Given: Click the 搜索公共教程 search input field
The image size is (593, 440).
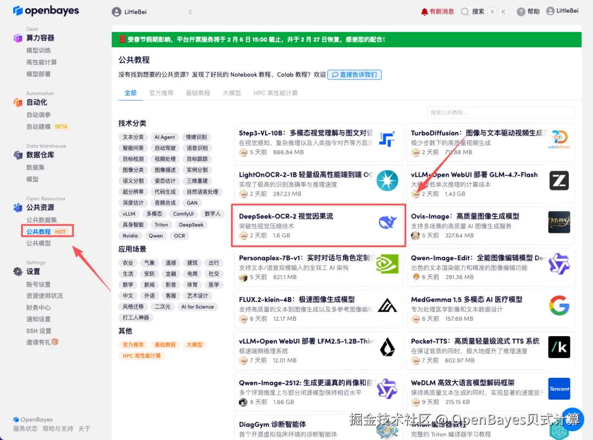Looking at the screenshot, I should [x=500, y=113].
